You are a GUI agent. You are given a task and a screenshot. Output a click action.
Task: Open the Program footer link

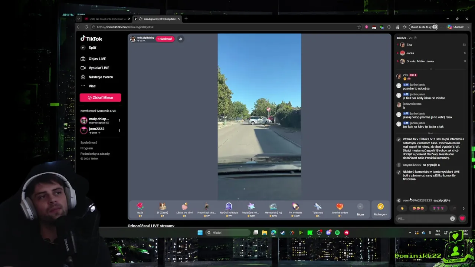click(86, 148)
